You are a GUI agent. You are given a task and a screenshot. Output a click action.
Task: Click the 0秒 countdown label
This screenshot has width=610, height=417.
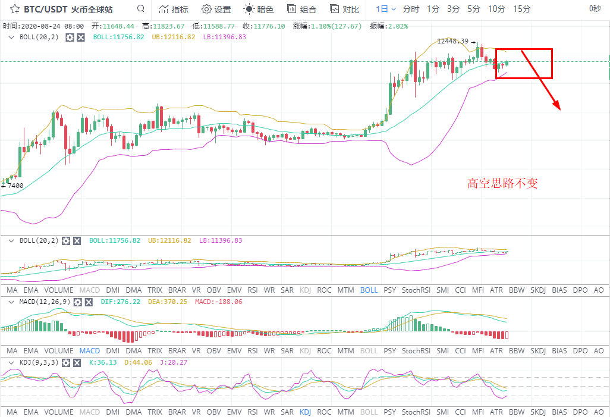[x=595, y=8]
